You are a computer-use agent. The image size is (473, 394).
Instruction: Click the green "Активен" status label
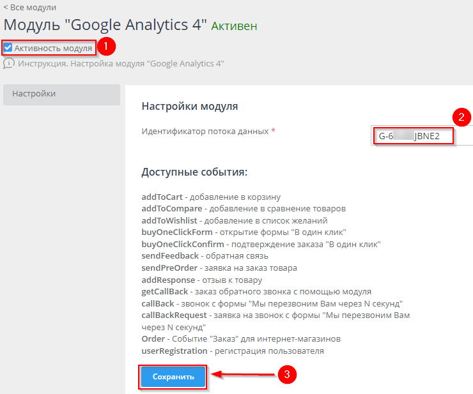point(234,26)
